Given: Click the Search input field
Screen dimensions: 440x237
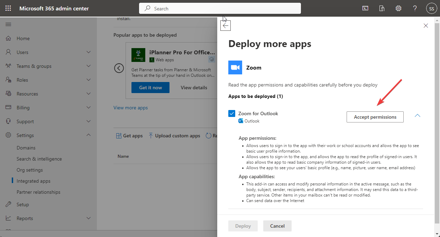Looking at the screenshot, I should [220, 8].
